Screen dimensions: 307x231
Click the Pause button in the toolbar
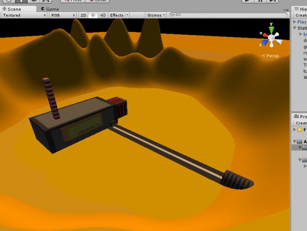[x=260, y=1]
